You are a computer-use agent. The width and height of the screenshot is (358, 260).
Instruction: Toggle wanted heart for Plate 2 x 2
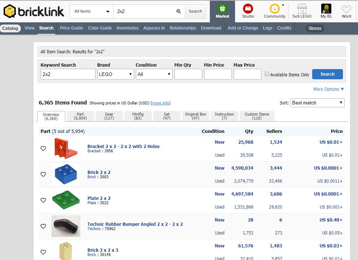pos(43,201)
